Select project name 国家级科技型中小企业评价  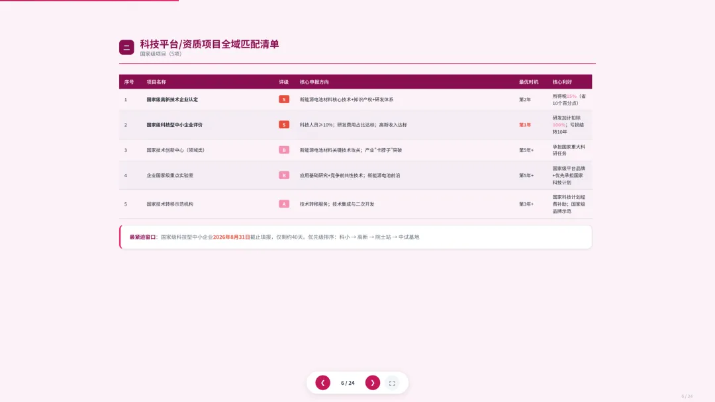(x=175, y=125)
